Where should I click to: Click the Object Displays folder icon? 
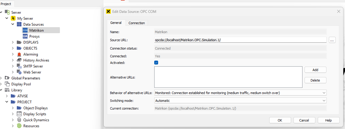(19, 108)
